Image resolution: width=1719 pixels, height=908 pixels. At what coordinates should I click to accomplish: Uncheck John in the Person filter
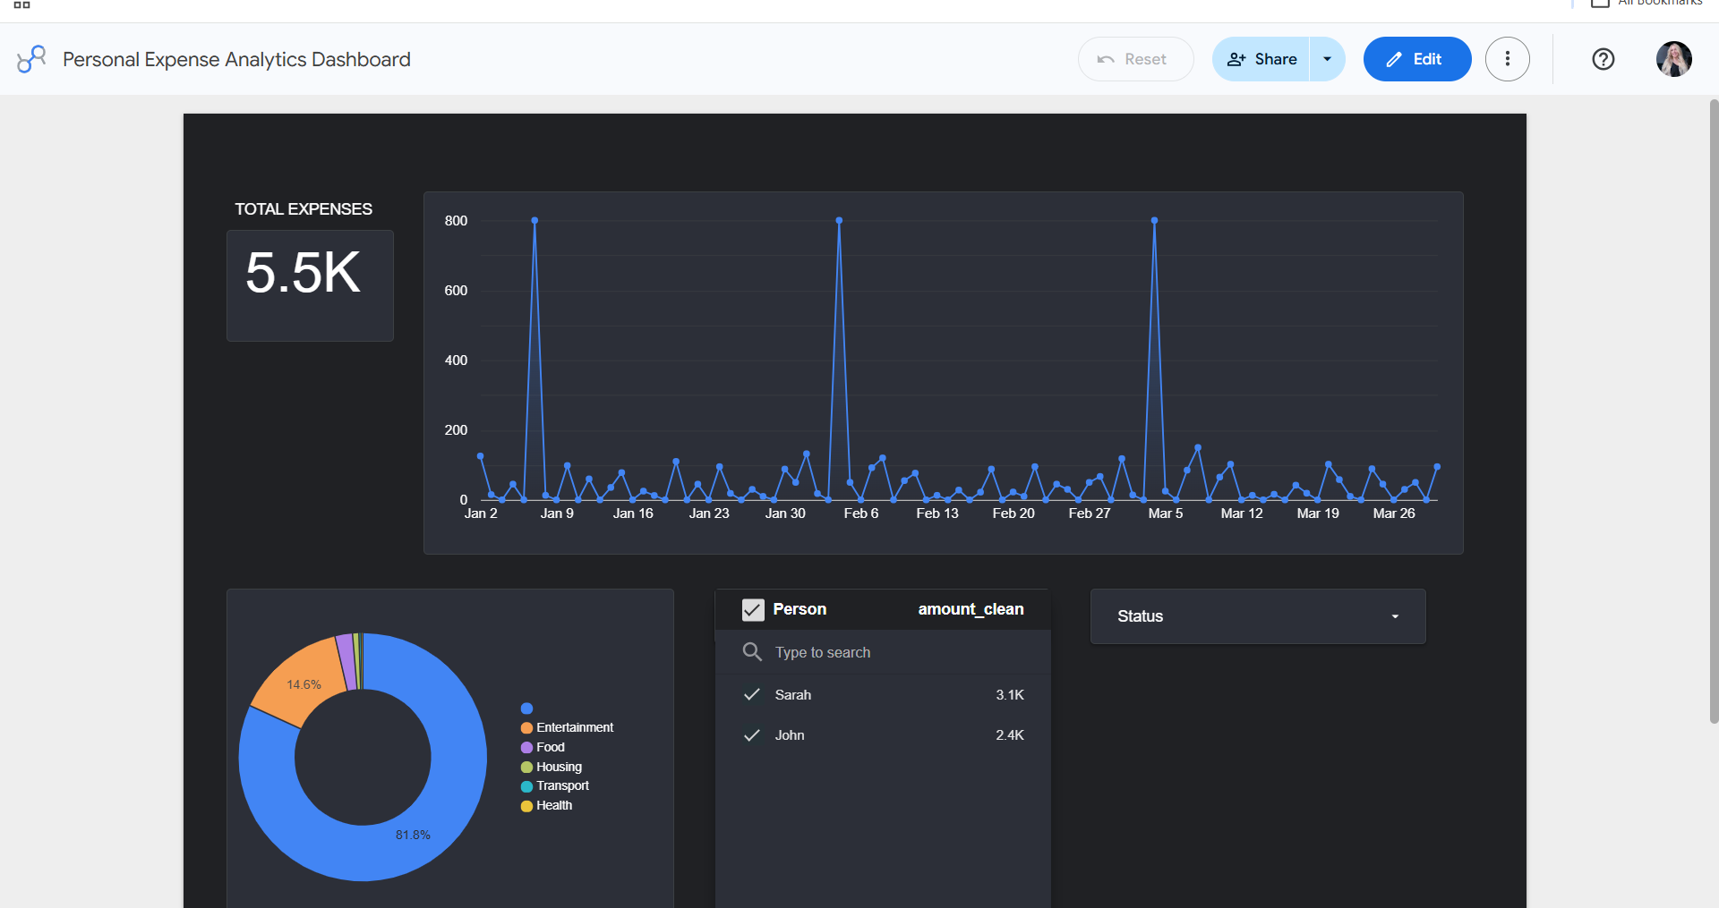pos(752,735)
